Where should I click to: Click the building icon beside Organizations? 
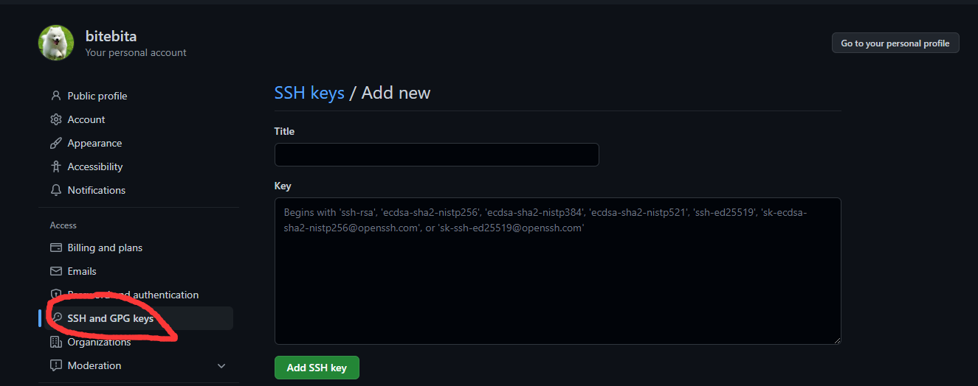[55, 342]
